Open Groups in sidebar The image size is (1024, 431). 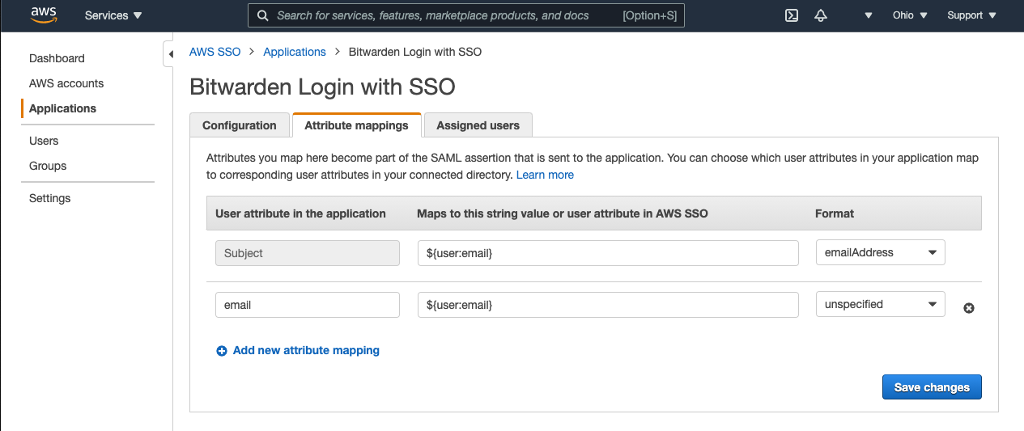coord(48,166)
